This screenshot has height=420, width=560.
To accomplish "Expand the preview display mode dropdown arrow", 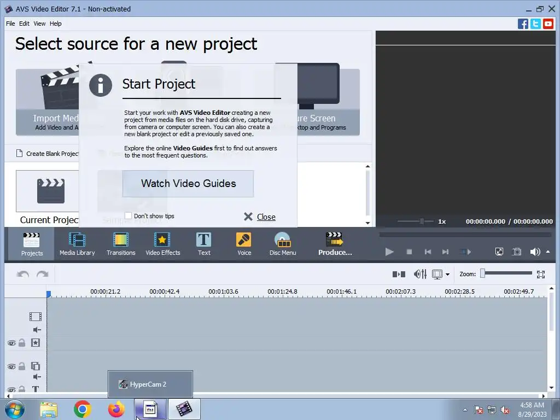I will pos(447,275).
